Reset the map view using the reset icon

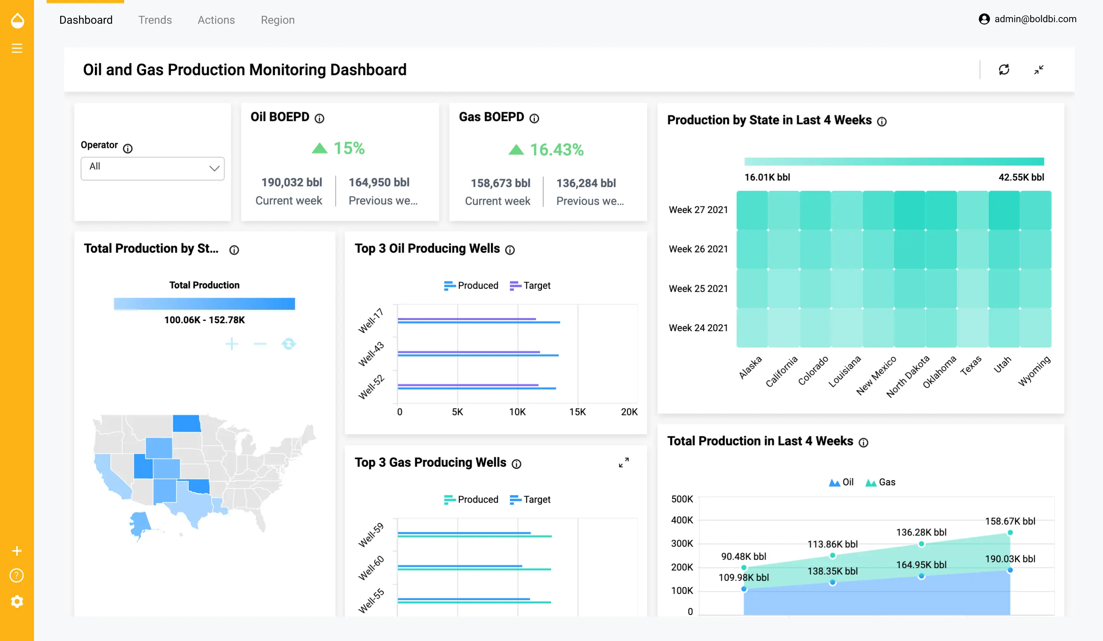click(289, 344)
